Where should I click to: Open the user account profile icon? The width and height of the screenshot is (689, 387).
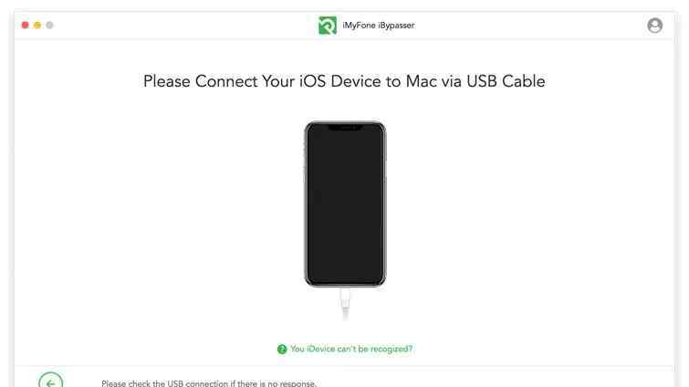[654, 26]
